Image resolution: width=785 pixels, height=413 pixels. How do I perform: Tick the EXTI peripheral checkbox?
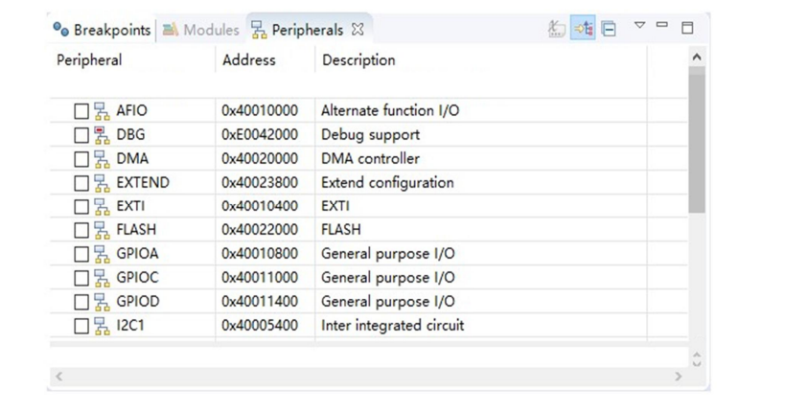81,207
